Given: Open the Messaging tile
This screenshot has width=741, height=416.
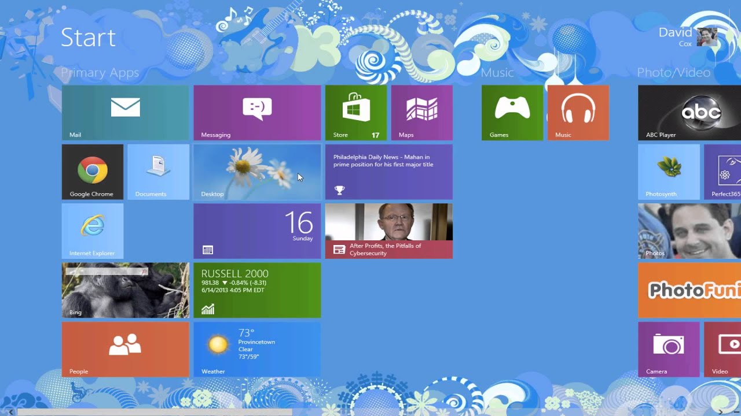Looking at the screenshot, I should [257, 113].
